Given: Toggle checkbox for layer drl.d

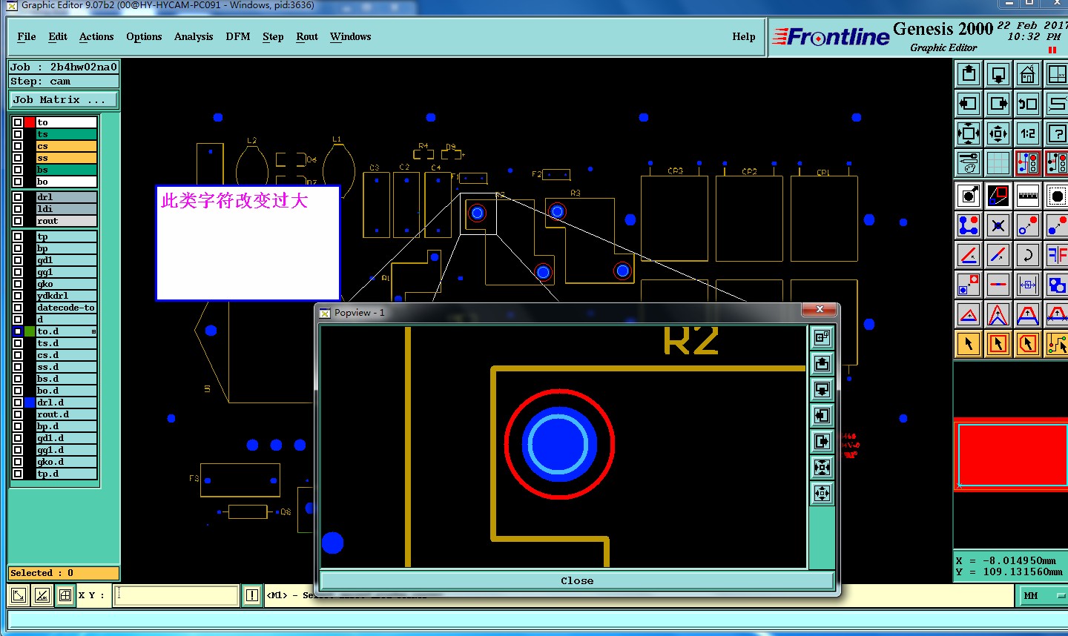Looking at the screenshot, I should pos(17,403).
